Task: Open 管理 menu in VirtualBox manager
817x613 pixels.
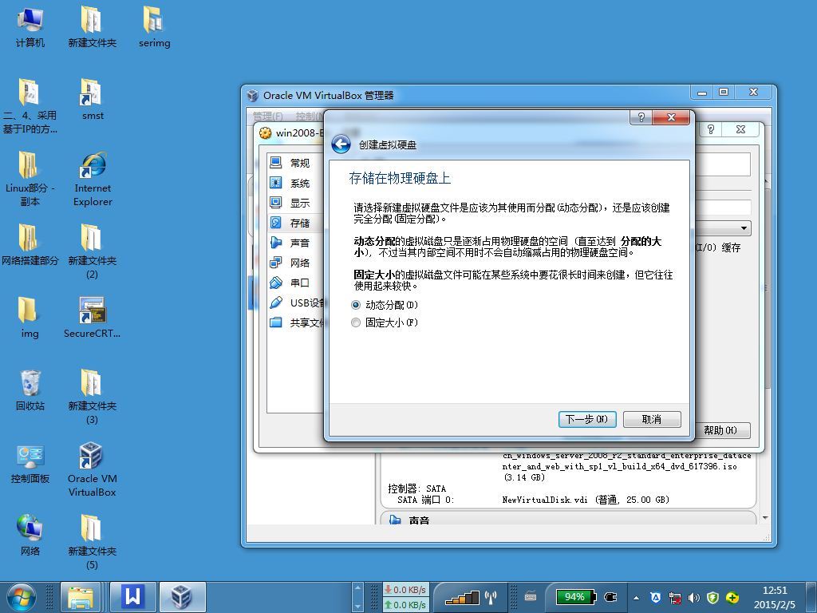Action: pyautogui.click(x=268, y=116)
